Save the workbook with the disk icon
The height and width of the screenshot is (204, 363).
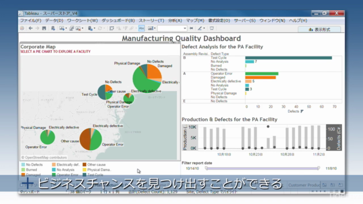click(44, 28)
